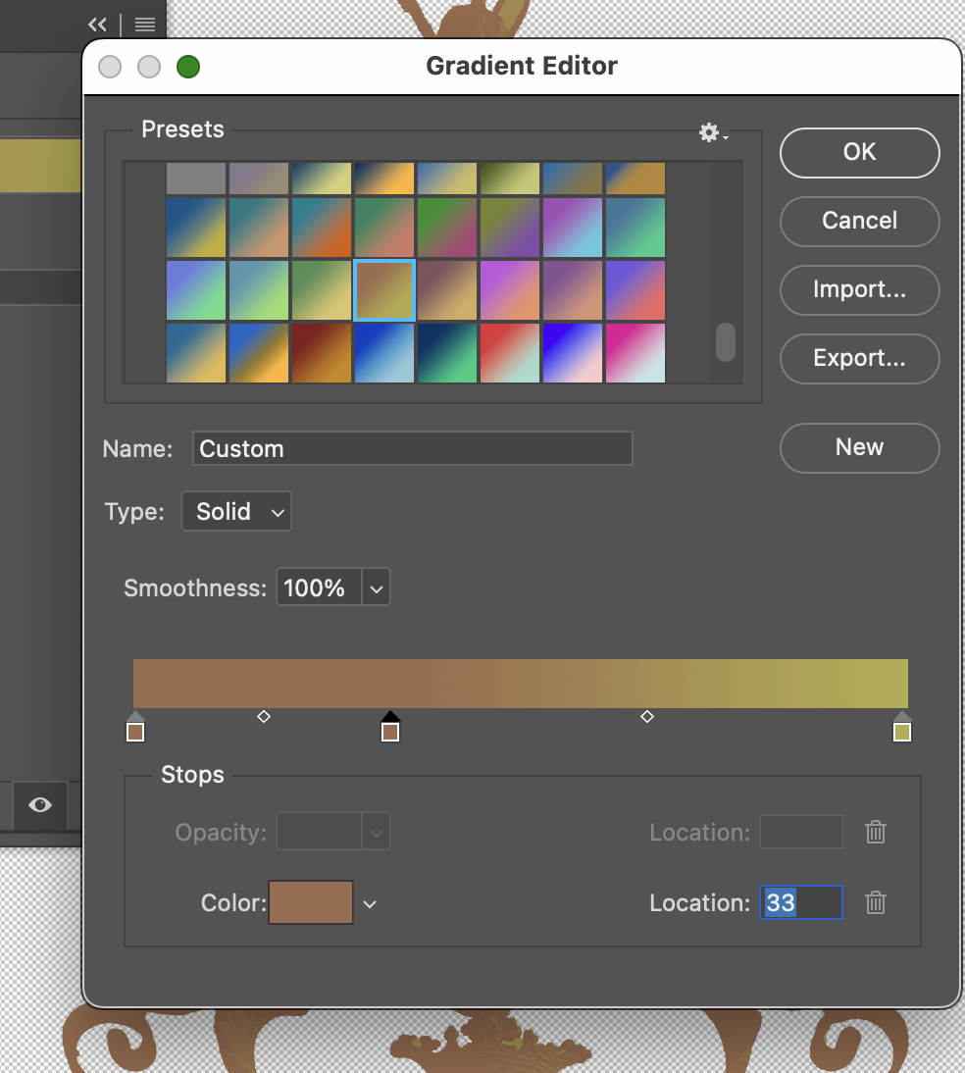Toggle the eye visibility icon

coord(39,805)
